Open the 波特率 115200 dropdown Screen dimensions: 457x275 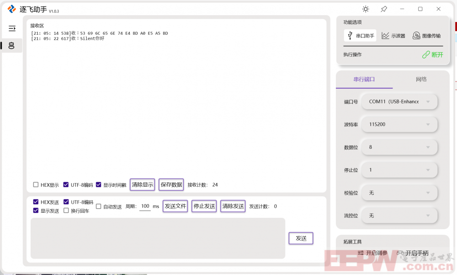(x=399, y=124)
